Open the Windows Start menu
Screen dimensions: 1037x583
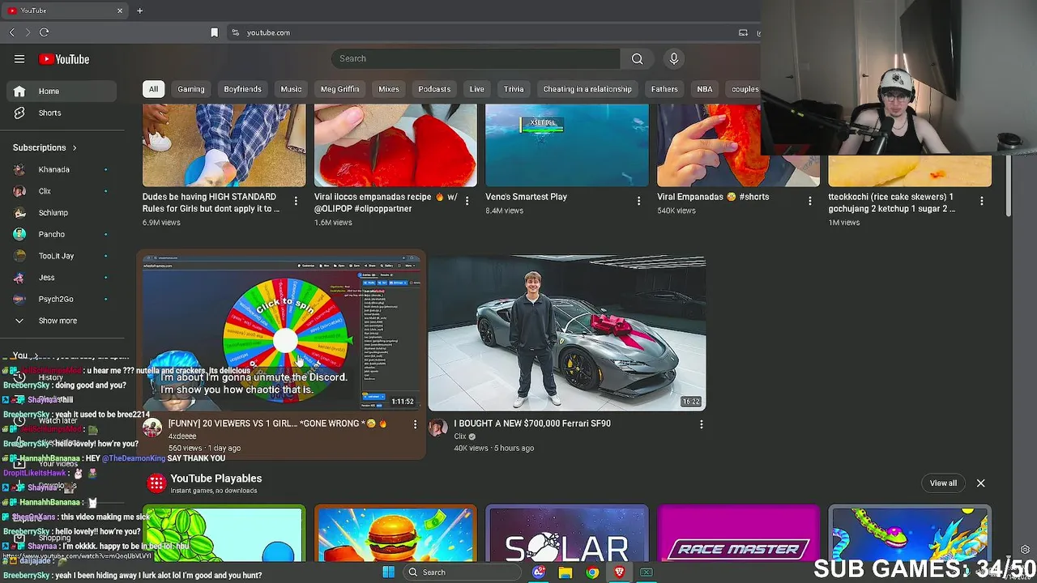tap(388, 572)
